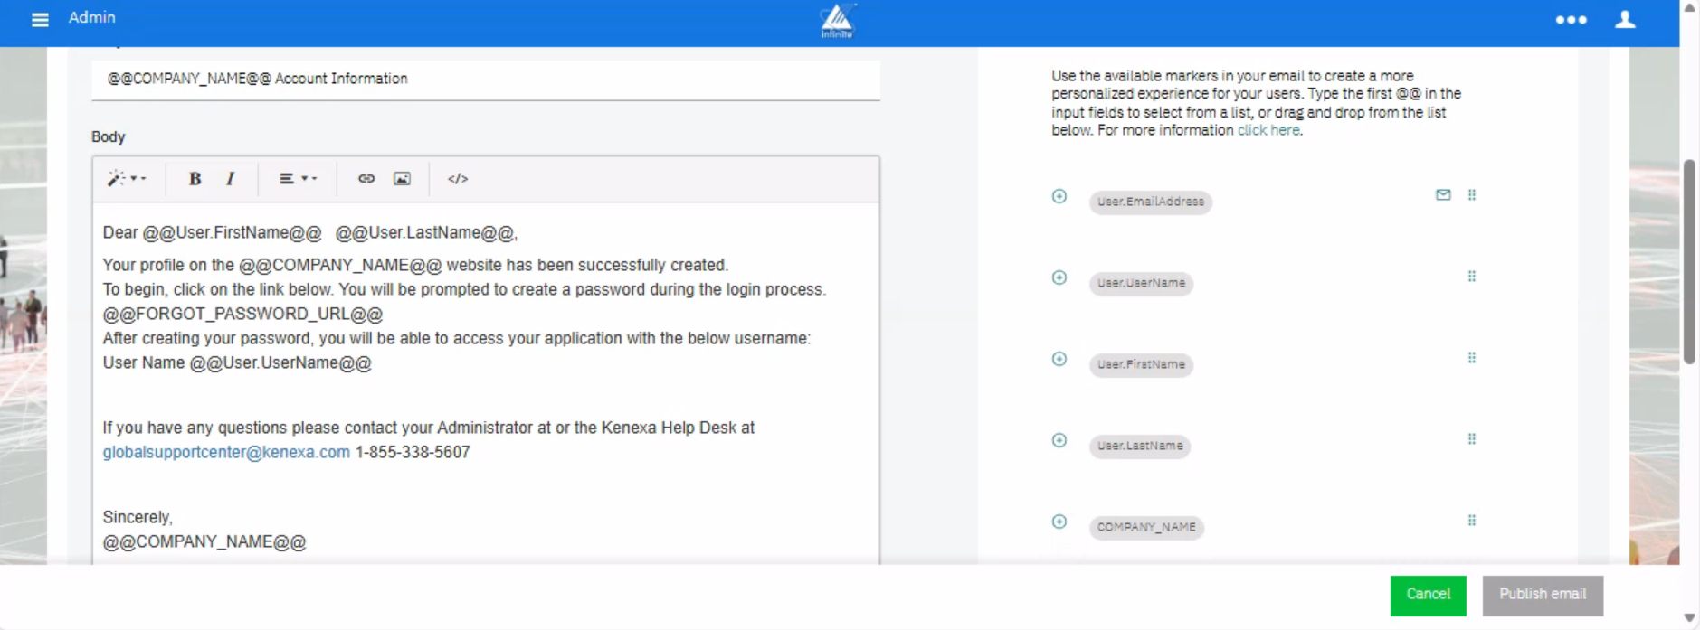Screen dimensions: 1700x630
Task: Switch to HTML code view
Action: [458, 179]
